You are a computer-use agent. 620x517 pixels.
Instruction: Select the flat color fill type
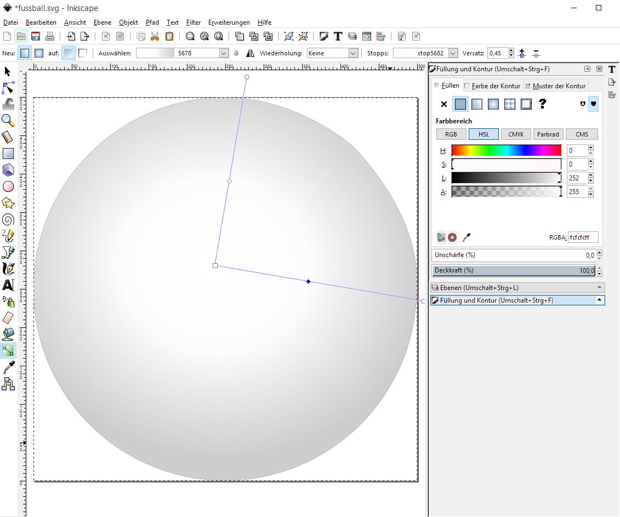(460, 104)
